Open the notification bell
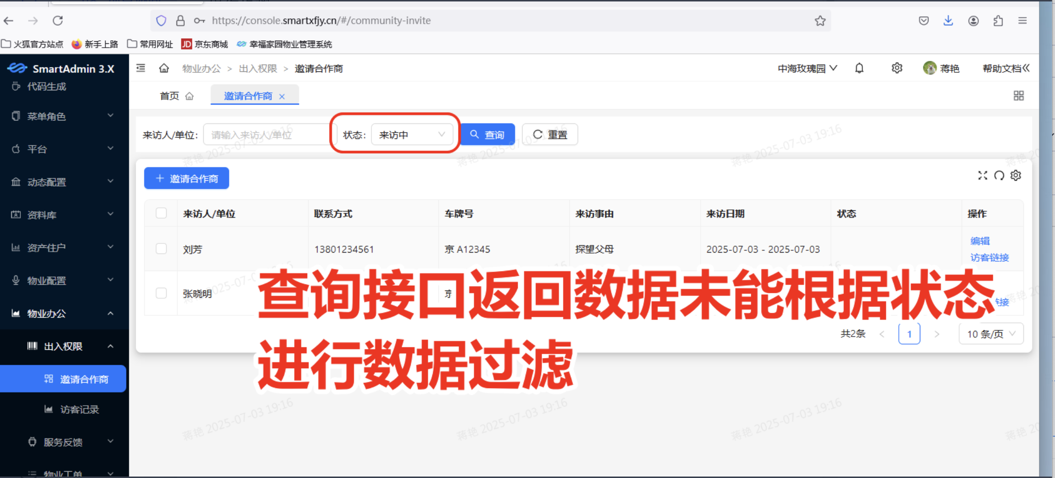The width and height of the screenshot is (1055, 478). (859, 68)
